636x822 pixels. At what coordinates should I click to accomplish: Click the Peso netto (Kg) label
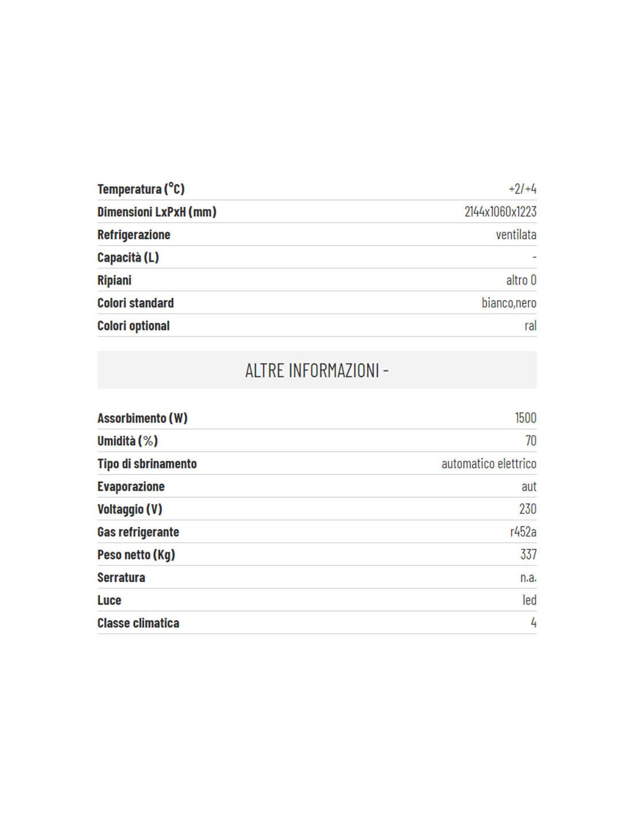coord(136,555)
